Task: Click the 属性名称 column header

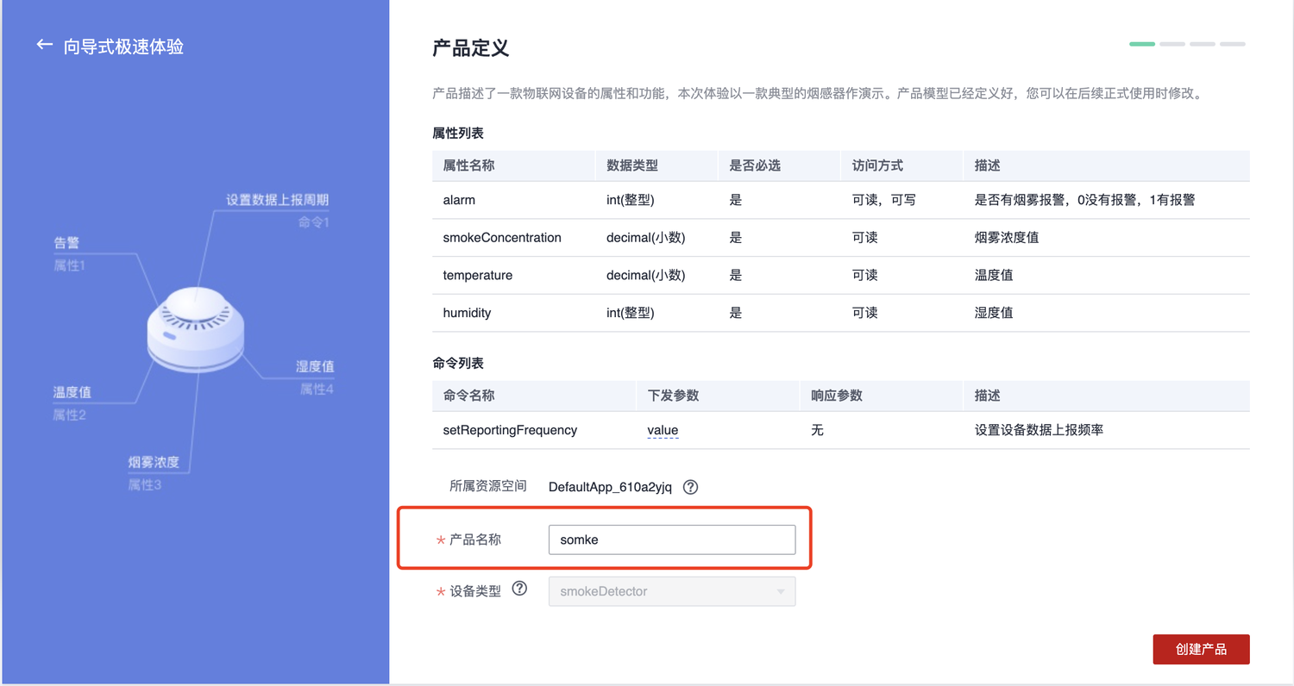Action: 468,165
